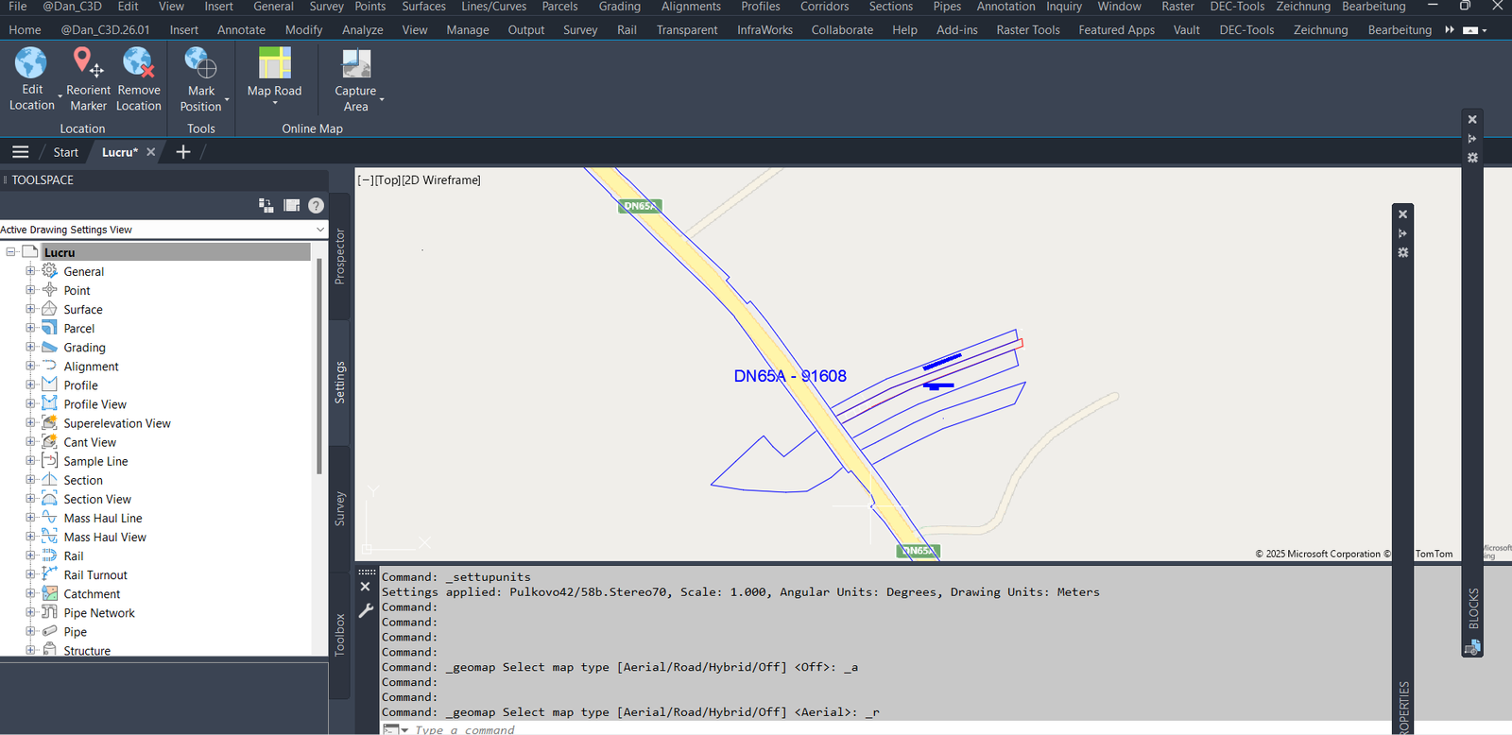Image resolution: width=1512 pixels, height=735 pixels.
Task: Open the Raster Tools ribbon tab
Action: (1027, 30)
